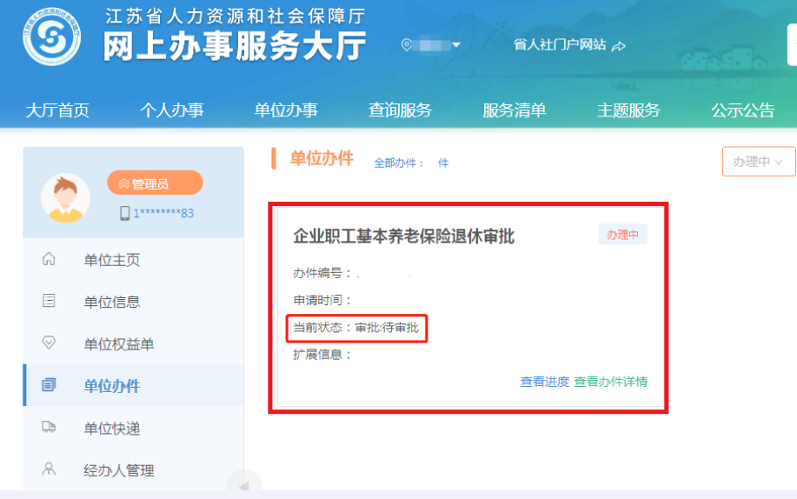Image resolution: width=797 pixels, height=499 pixels.
Task: Expand the 办理中 status filter dropdown
Action: coord(758,162)
